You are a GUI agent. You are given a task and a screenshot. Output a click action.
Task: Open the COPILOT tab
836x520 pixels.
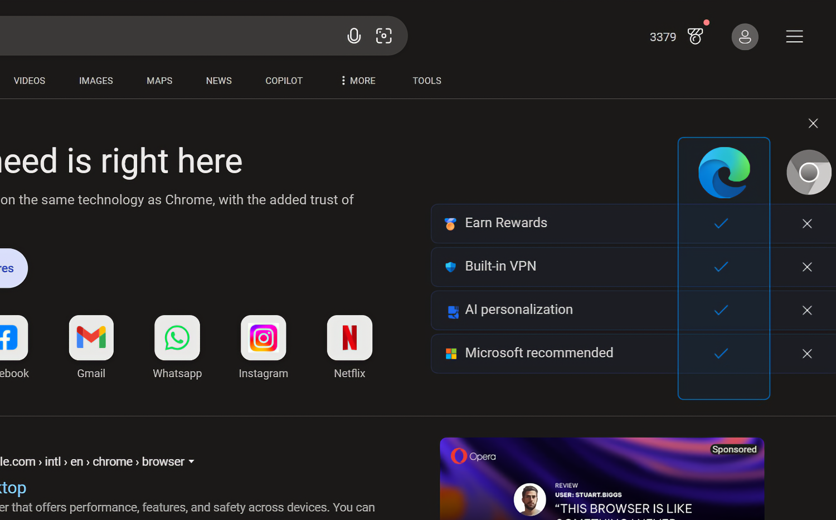tap(284, 81)
